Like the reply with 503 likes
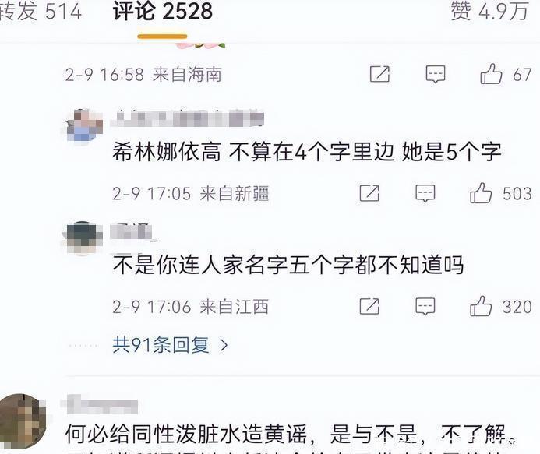The width and height of the screenshot is (540, 454). click(481, 193)
